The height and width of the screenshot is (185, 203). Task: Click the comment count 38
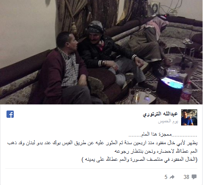(186, 177)
